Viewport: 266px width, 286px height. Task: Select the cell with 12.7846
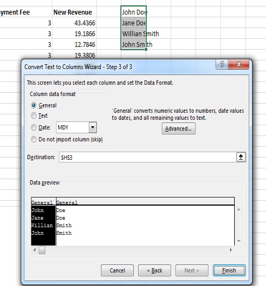[74, 44]
